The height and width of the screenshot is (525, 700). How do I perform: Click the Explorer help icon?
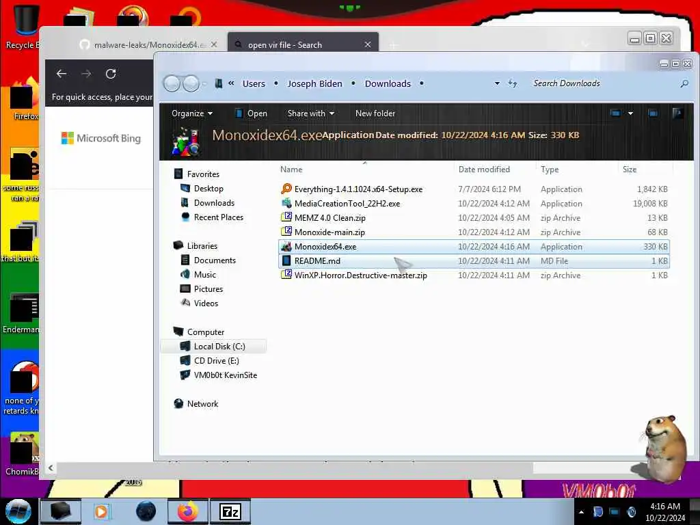(677, 113)
